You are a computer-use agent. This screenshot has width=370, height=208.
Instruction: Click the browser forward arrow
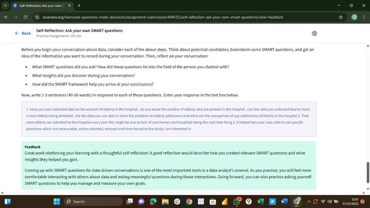point(16,17)
